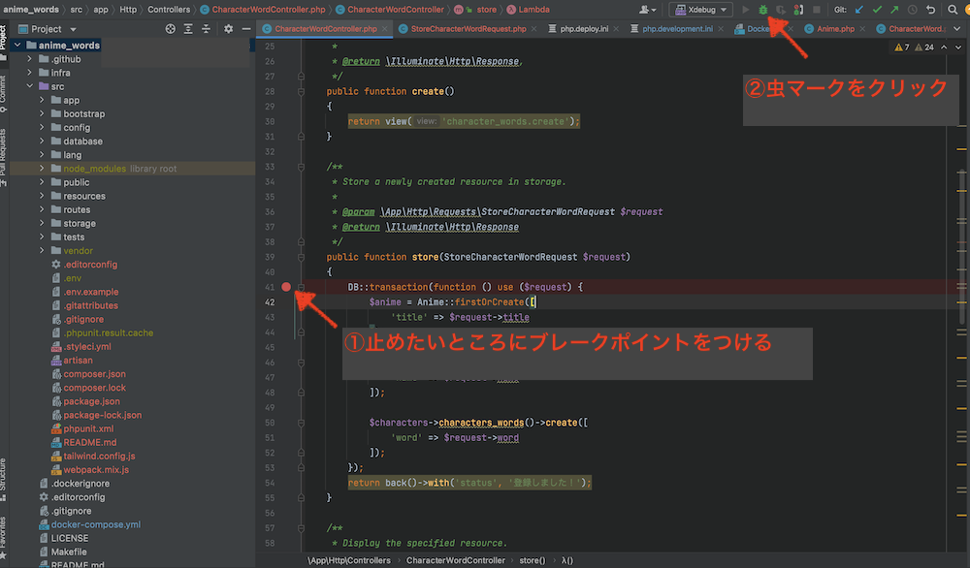Viewport: 970px width, 568px height.
Task: Toggle Start Listening for PHP Debug Connections
Action: [798, 10]
